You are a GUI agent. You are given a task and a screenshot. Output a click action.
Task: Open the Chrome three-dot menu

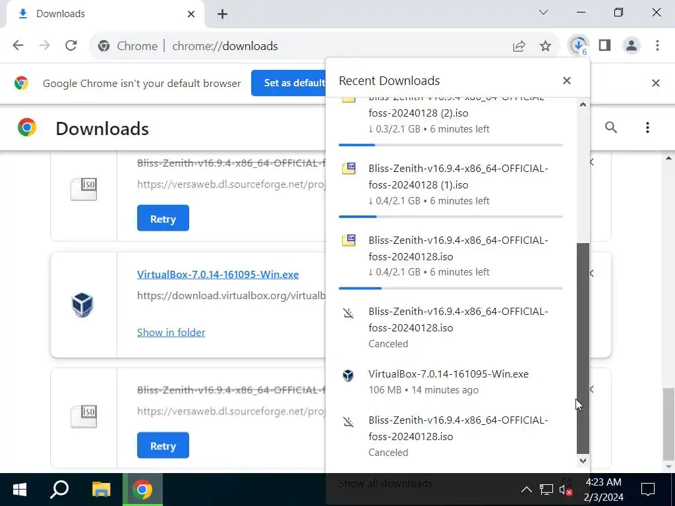click(657, 45)
